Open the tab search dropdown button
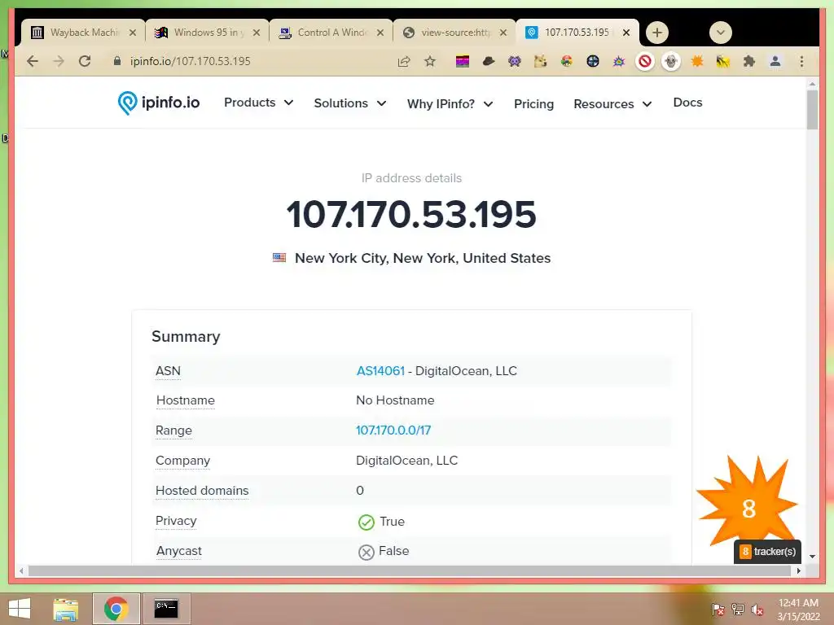Image resolution: width=834 pixels, height=625 pixels. click(720, 33)
